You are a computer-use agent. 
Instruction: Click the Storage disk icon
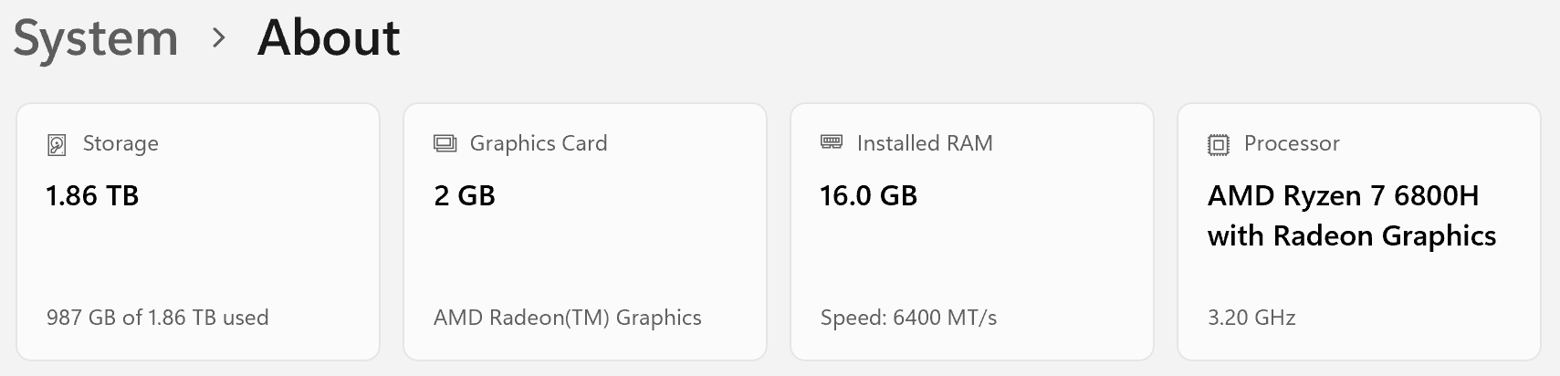[x=57, y=144]
